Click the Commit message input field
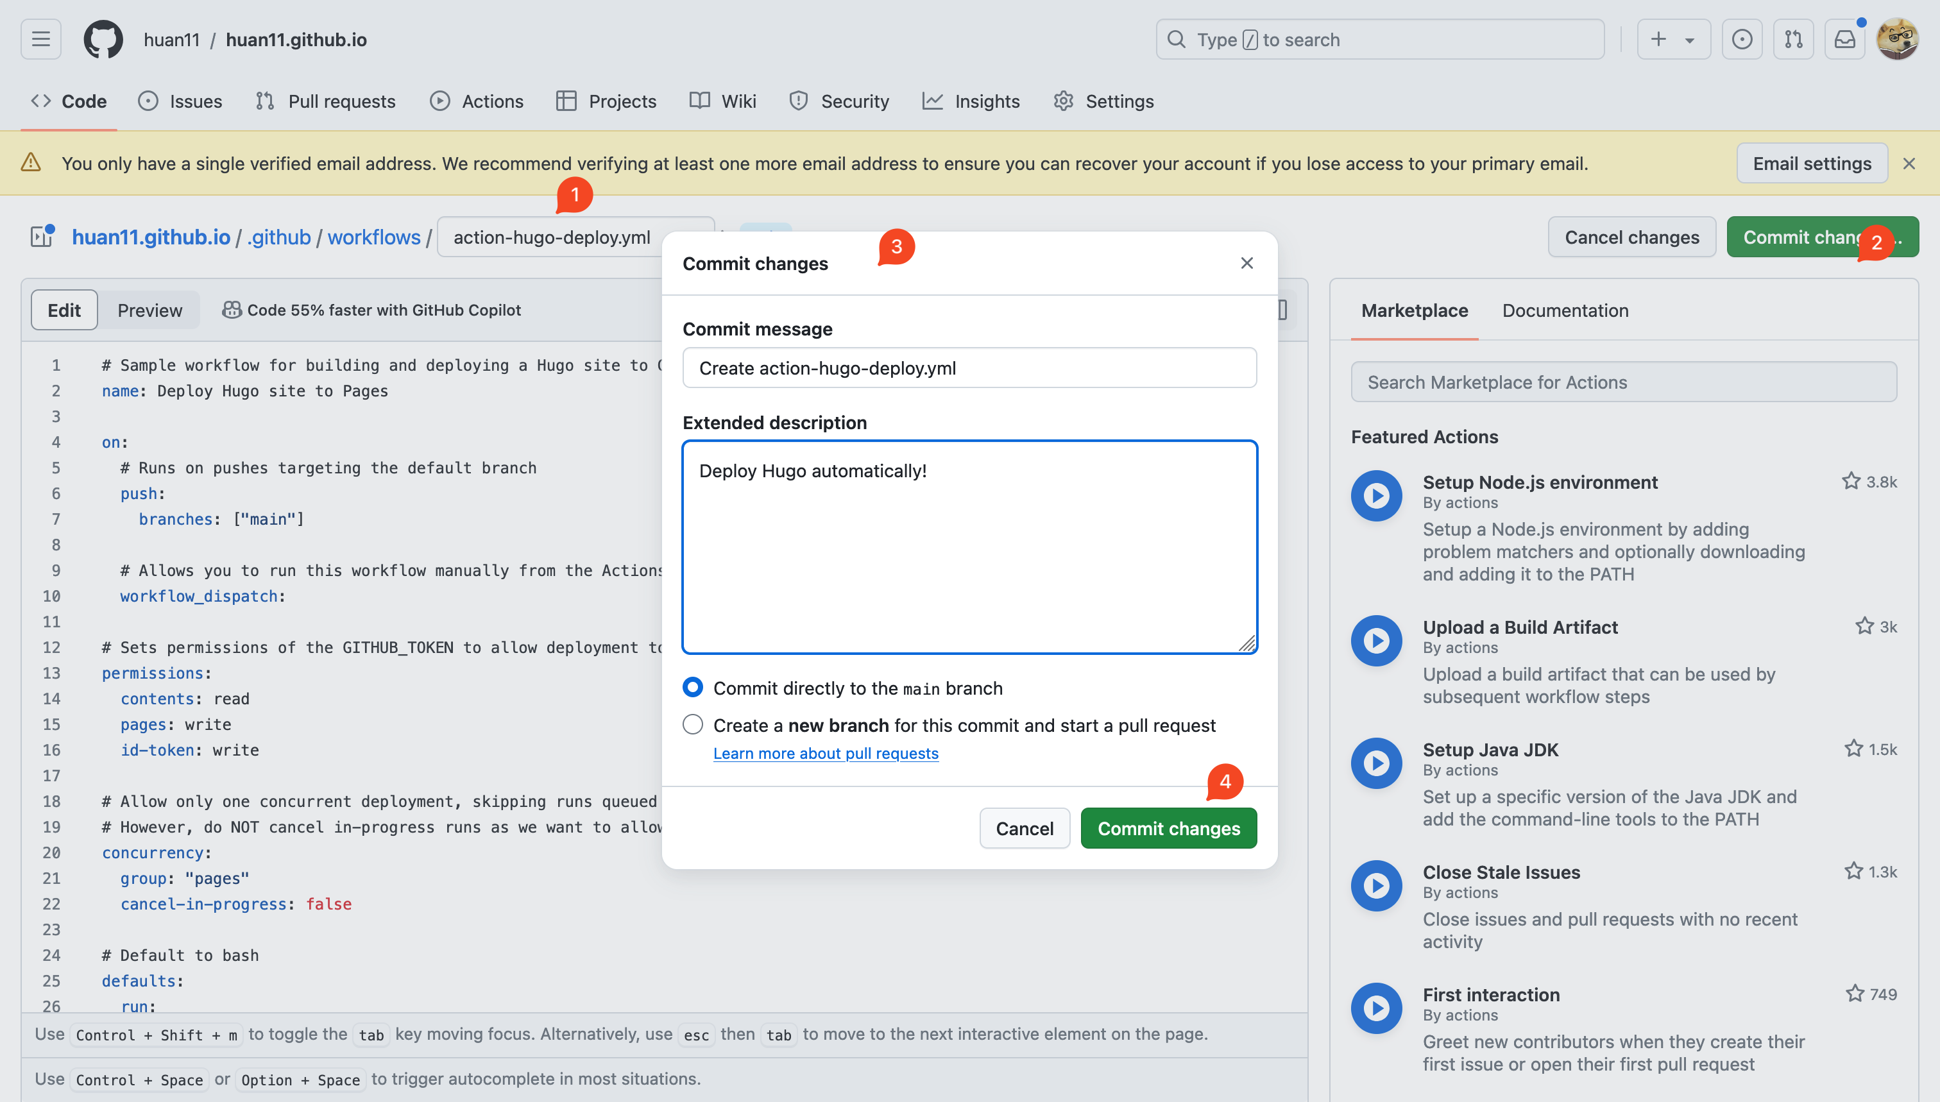 [969, 368]
